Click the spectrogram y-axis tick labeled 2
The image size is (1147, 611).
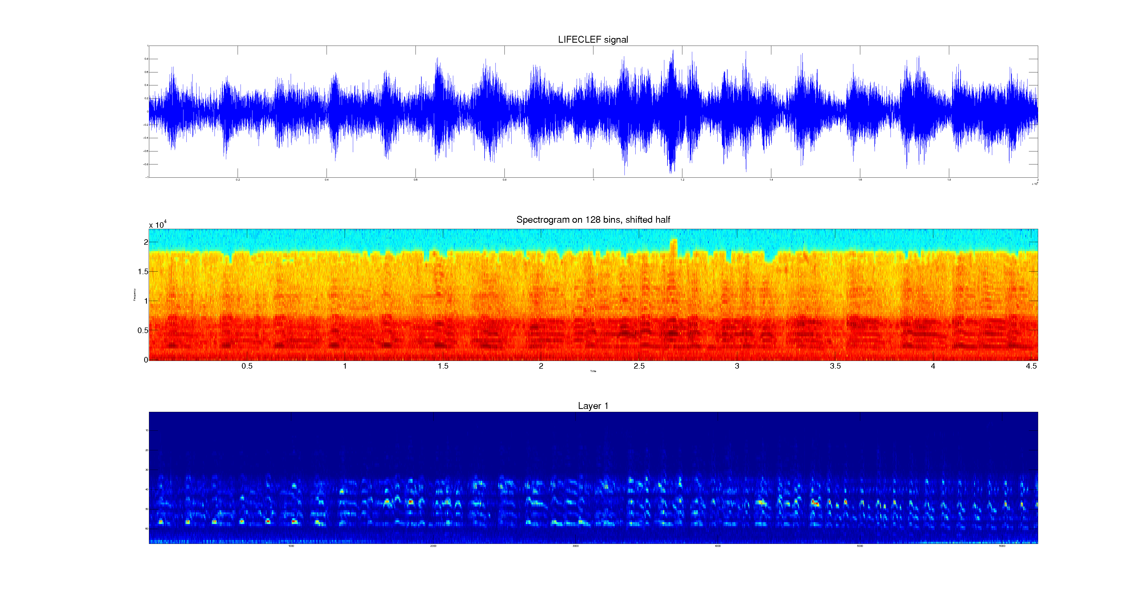click(x=145, y=242)
